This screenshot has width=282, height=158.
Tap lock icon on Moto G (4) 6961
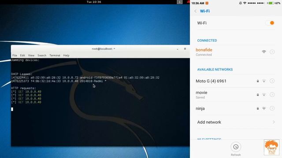pyautogui.click(x=258, y=81)
